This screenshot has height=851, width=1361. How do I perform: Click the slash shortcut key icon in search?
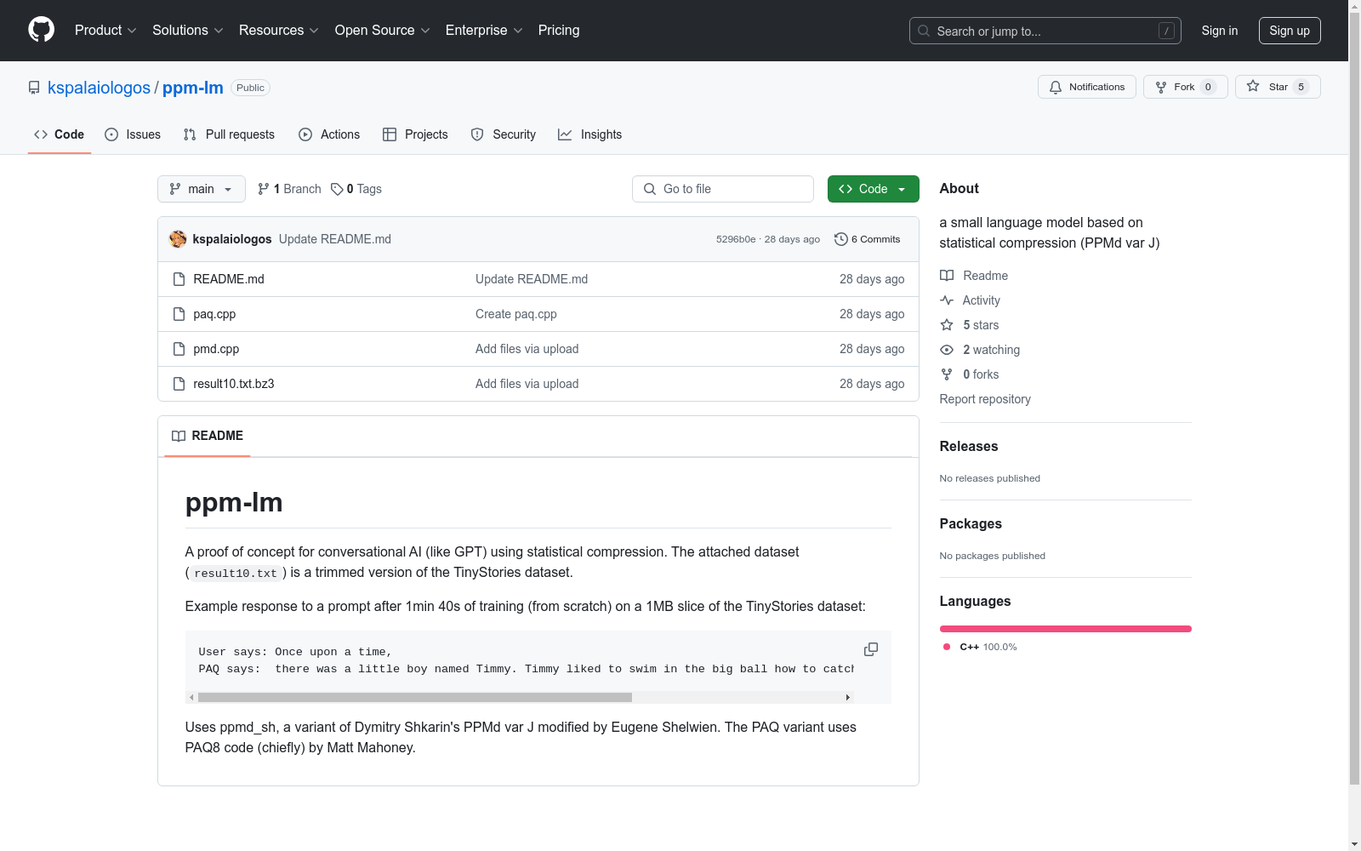click(1166, 31)
